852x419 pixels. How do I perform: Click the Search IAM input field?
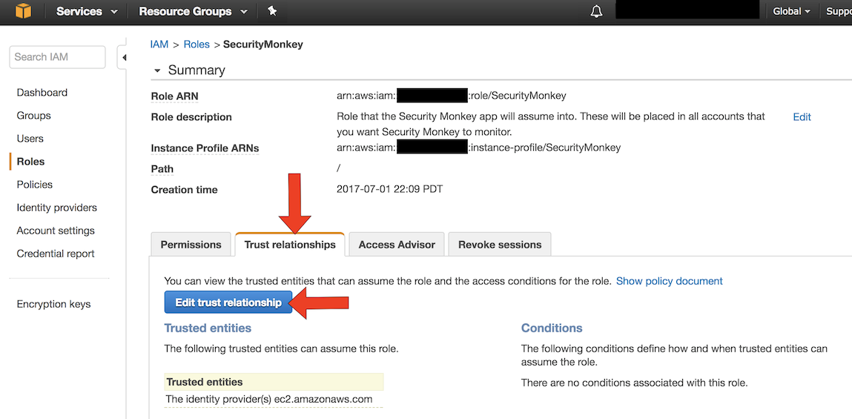57,57
